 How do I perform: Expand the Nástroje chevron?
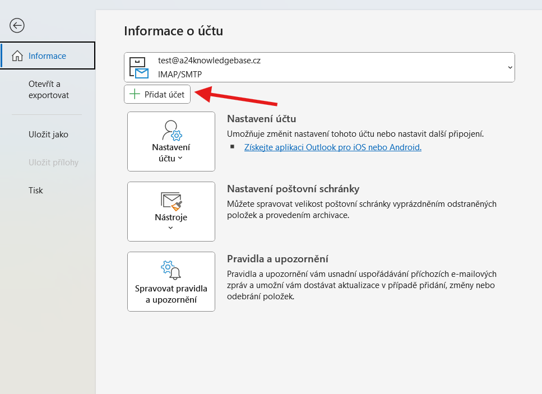pos(170,228)
